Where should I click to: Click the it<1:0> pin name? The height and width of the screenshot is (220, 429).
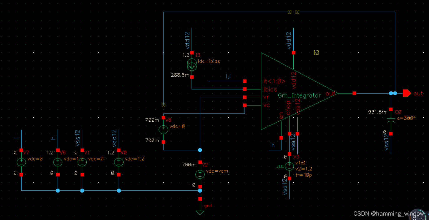pos(274,81)
